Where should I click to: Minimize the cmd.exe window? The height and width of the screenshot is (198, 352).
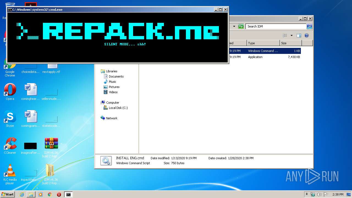tap(216, 10)
